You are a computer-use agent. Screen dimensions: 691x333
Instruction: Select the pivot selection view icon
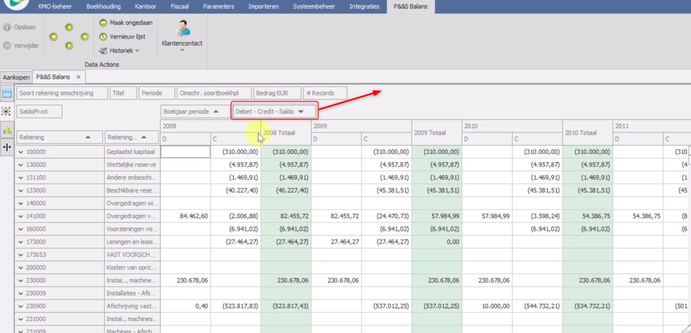7,111
